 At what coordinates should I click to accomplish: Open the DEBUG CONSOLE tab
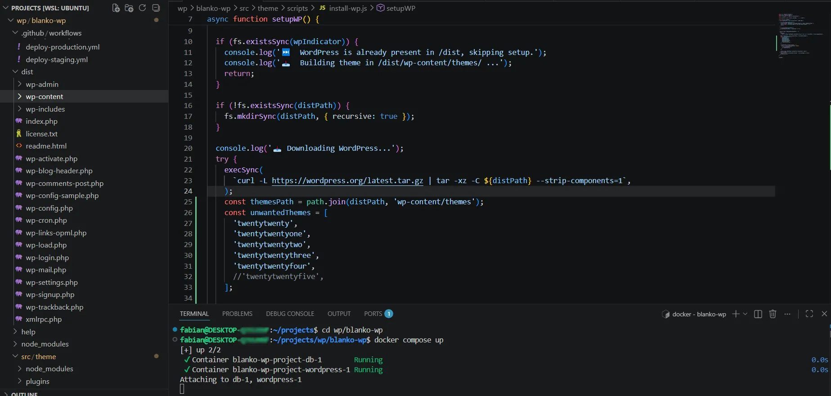point(290,314)
